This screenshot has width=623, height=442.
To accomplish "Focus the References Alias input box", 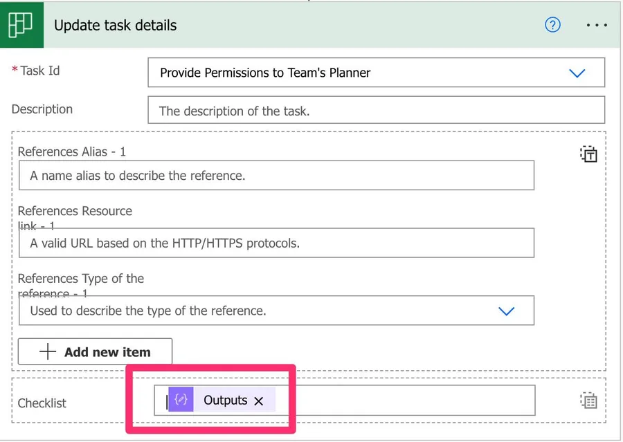I will click(x=276, y=176).
